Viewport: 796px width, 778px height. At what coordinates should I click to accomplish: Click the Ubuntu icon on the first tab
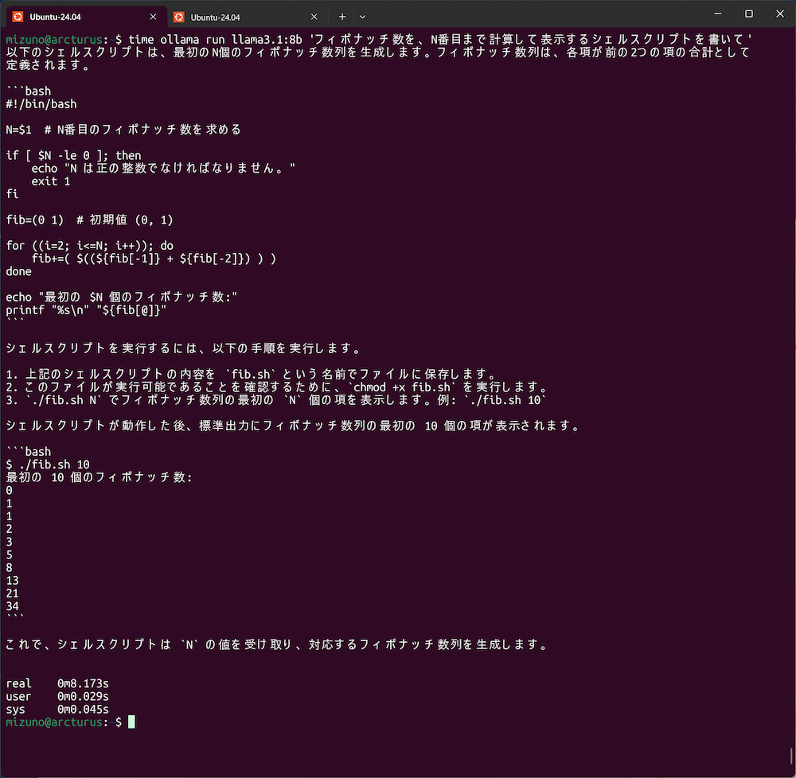18,17
